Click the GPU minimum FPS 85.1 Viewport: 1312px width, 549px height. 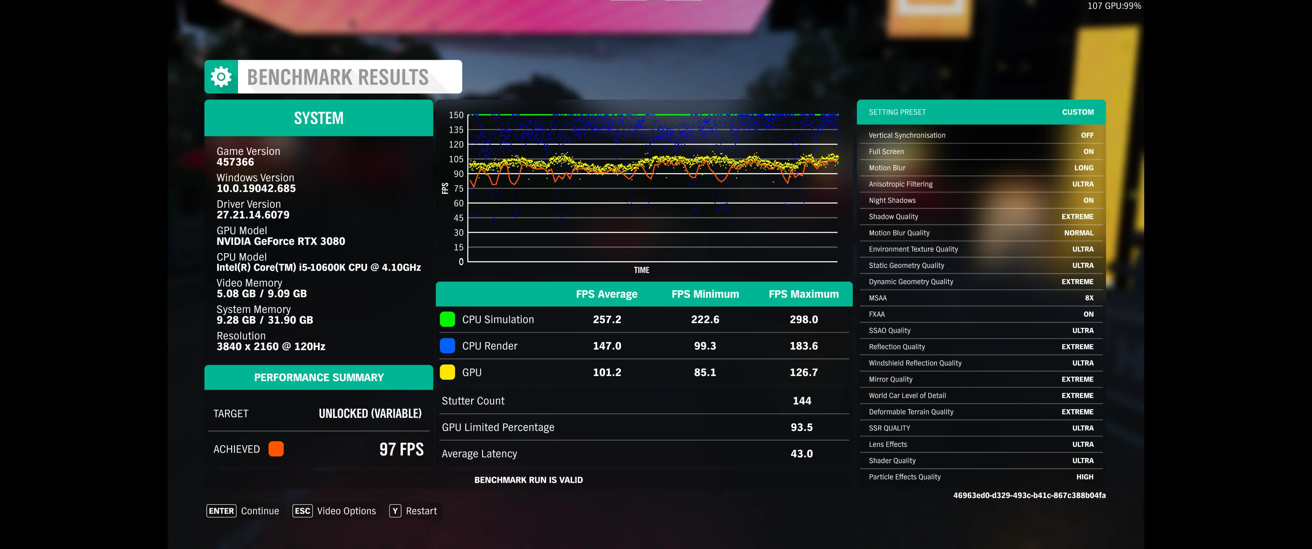click(x=705, y=372)
